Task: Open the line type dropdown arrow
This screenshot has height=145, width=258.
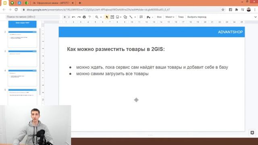Action: click(135, 17)
